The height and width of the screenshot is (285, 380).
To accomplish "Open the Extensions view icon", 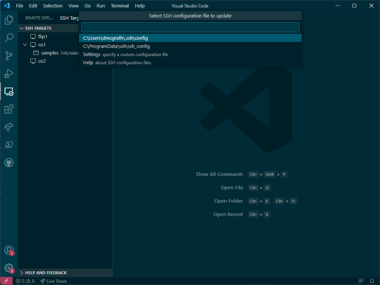I will coord(9,109).
